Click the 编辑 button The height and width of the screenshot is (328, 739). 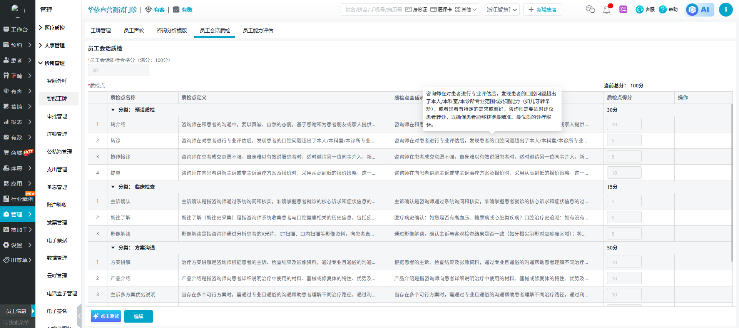(139, 316)
